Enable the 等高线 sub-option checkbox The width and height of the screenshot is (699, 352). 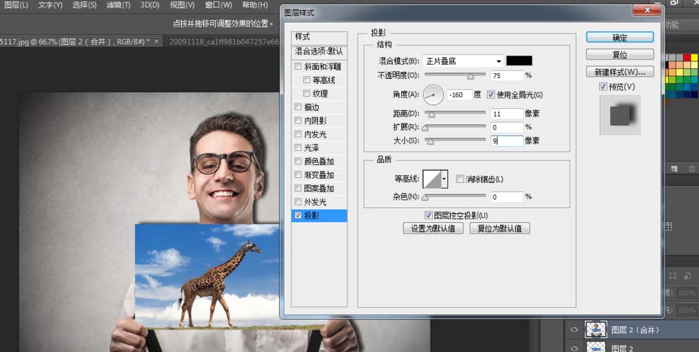point(306,80)
